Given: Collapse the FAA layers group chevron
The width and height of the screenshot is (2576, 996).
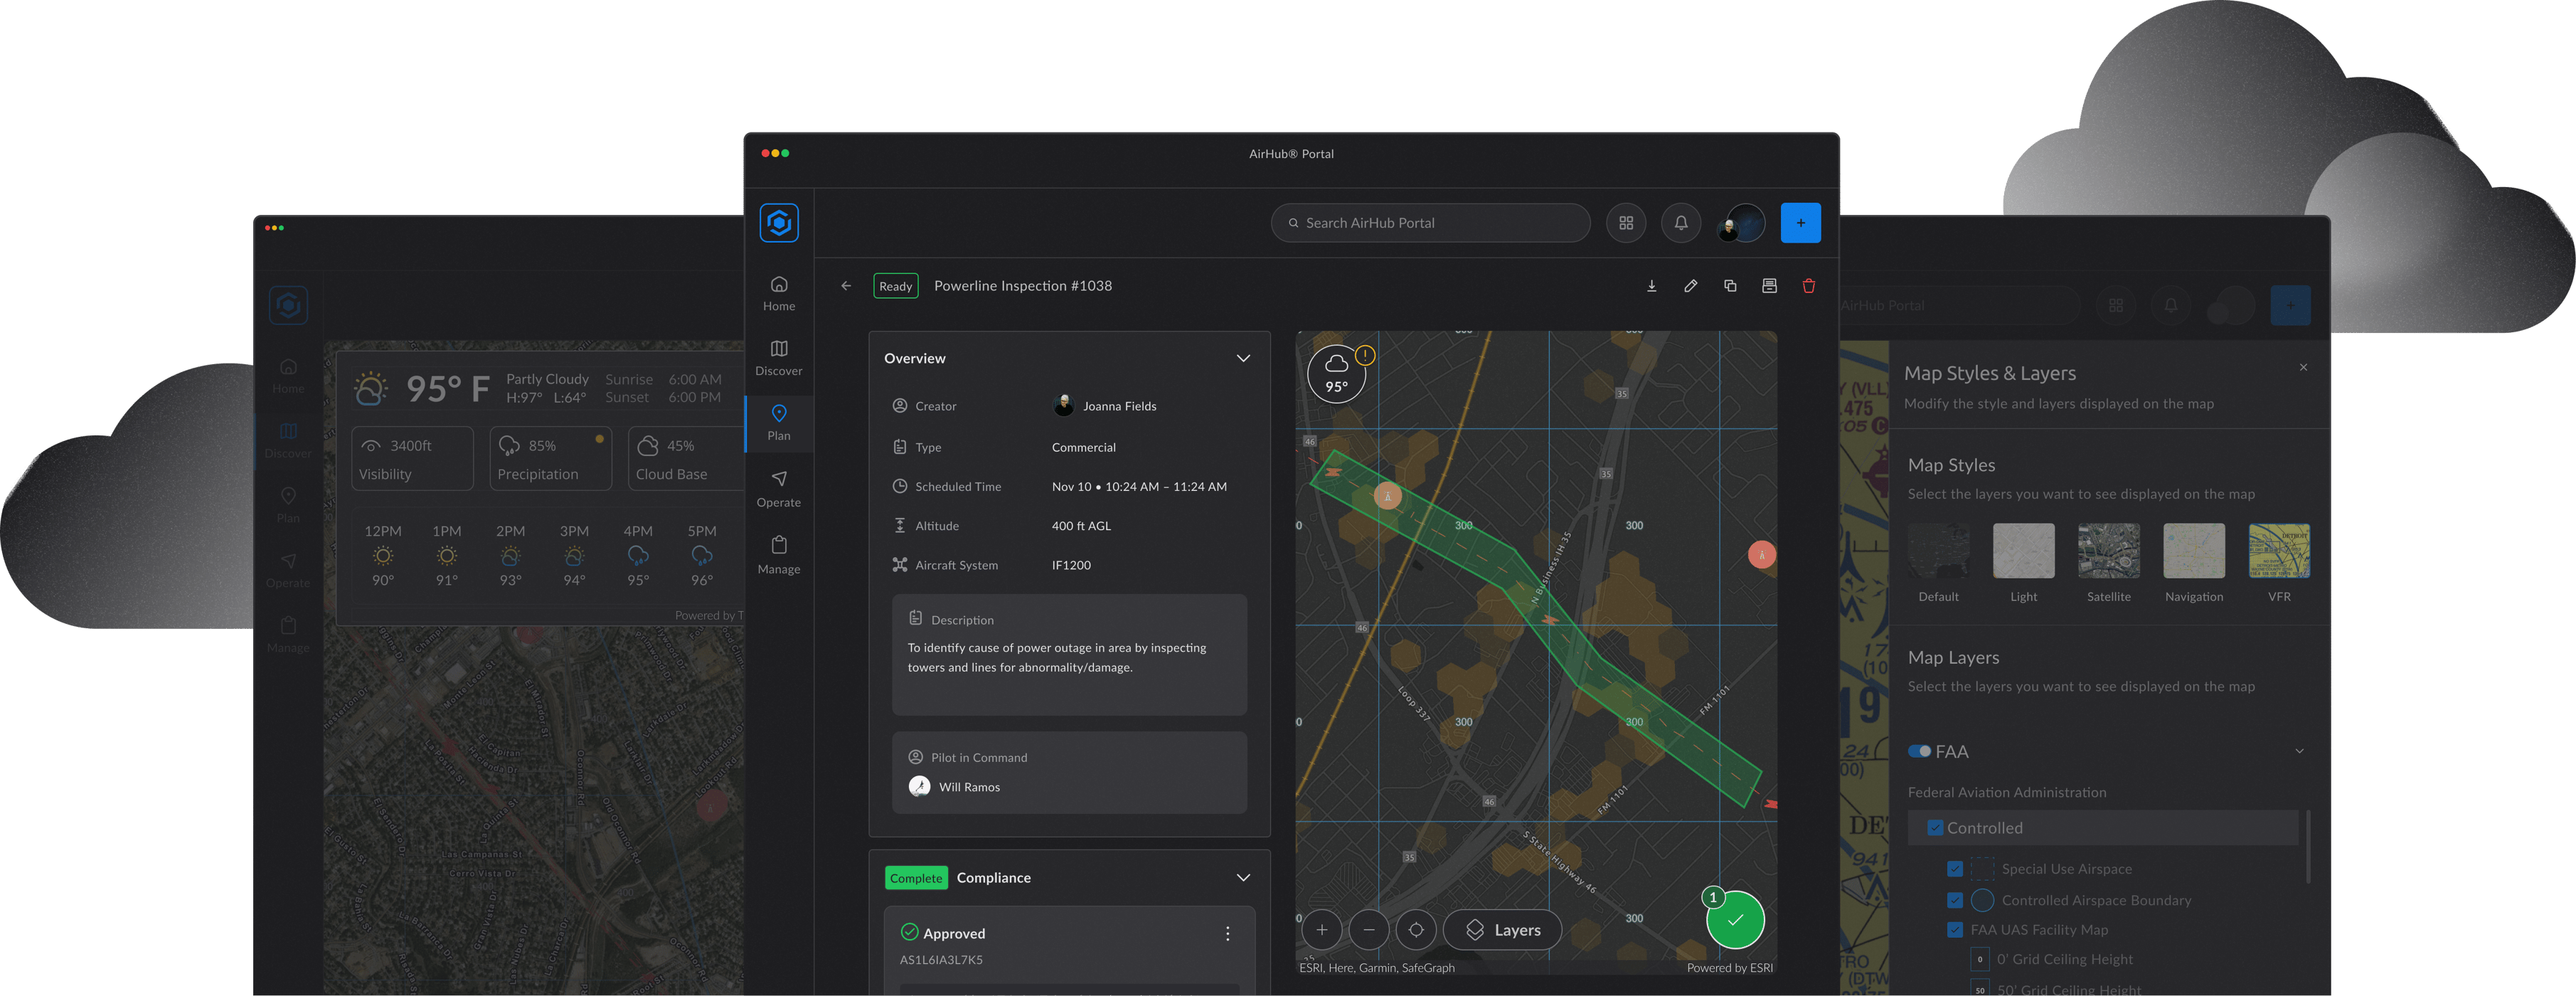Looking at the screenshot, I should click(x=2299, y=750).
